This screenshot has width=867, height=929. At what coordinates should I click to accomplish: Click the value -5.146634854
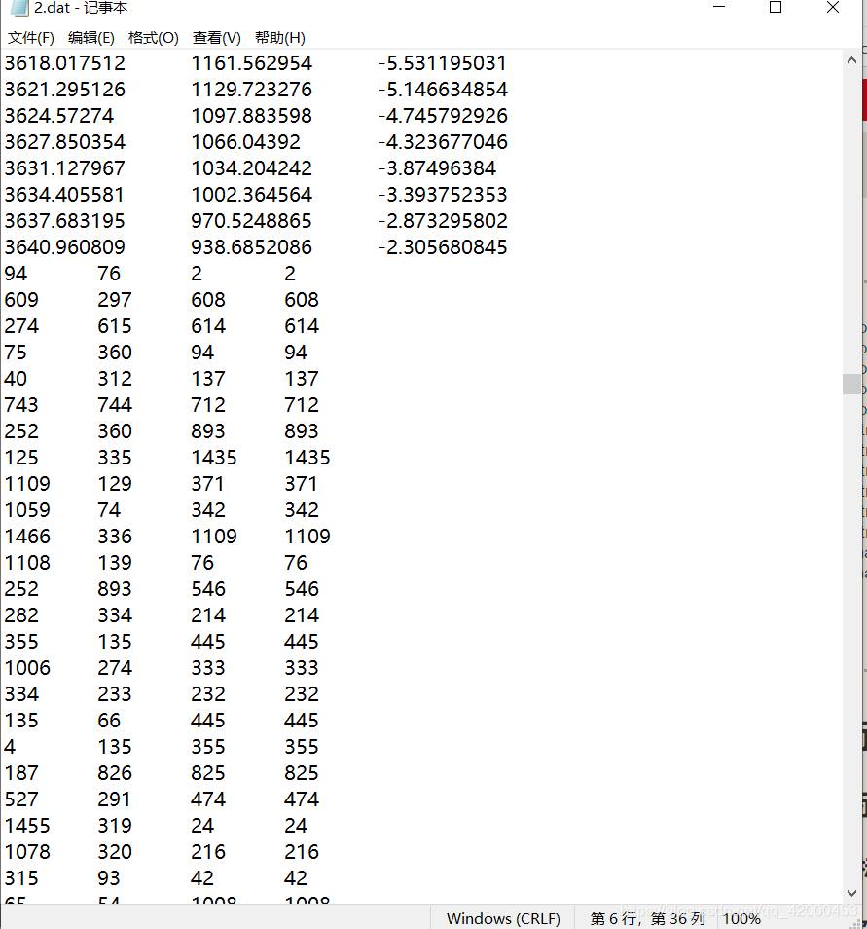coord(443,90)
